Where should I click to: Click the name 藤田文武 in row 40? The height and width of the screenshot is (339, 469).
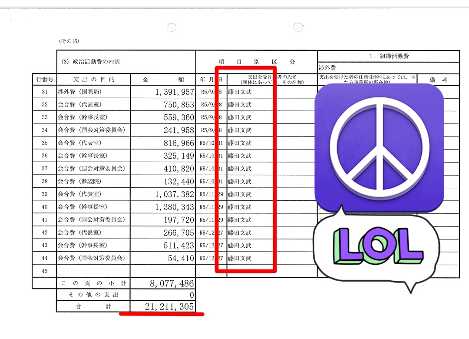(240, 207)
